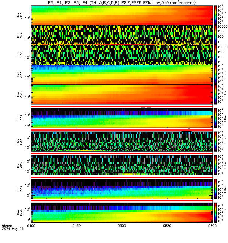Click the color bar beside thc elec panel
228x243 pixels.
pyautogui.click(x=216, y=55)
